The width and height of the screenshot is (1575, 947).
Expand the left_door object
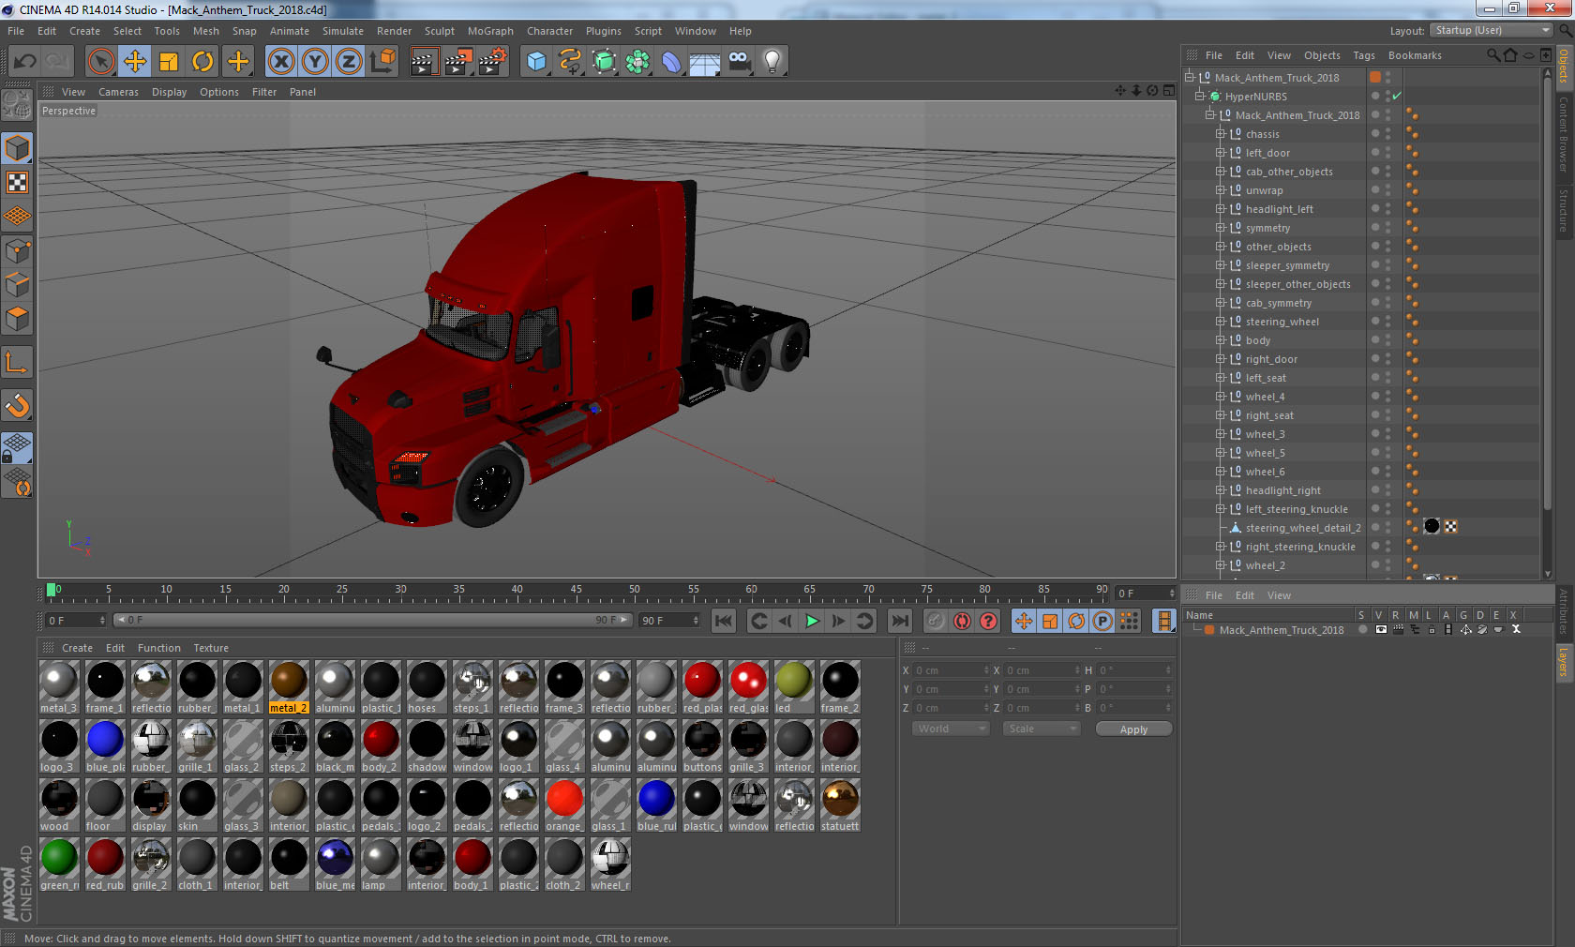pyautogui.click(x=1221, y=153)
